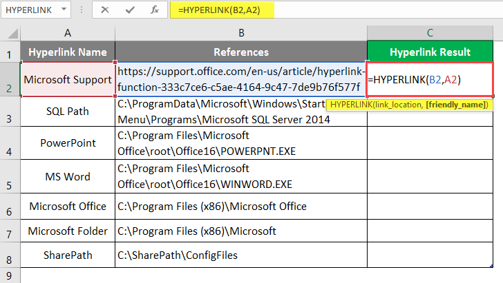The height and width of the screenshot is (283, 503).
Task: Select row 3 header
Action: (9, 112)
